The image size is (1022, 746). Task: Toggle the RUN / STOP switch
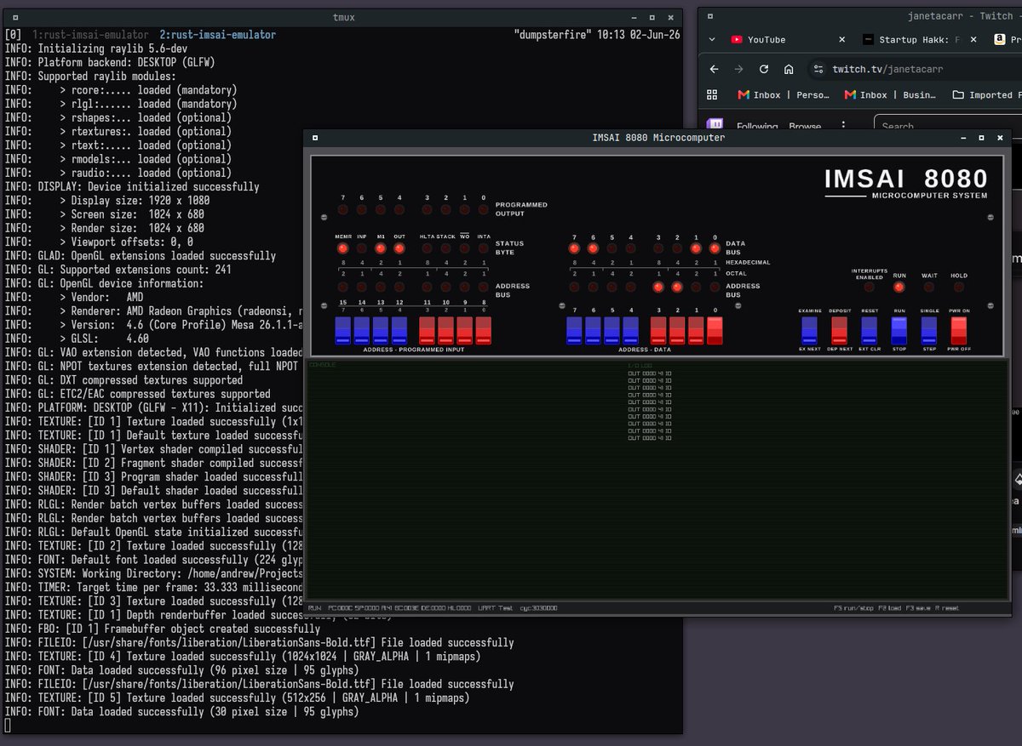[x=899, y=330]
